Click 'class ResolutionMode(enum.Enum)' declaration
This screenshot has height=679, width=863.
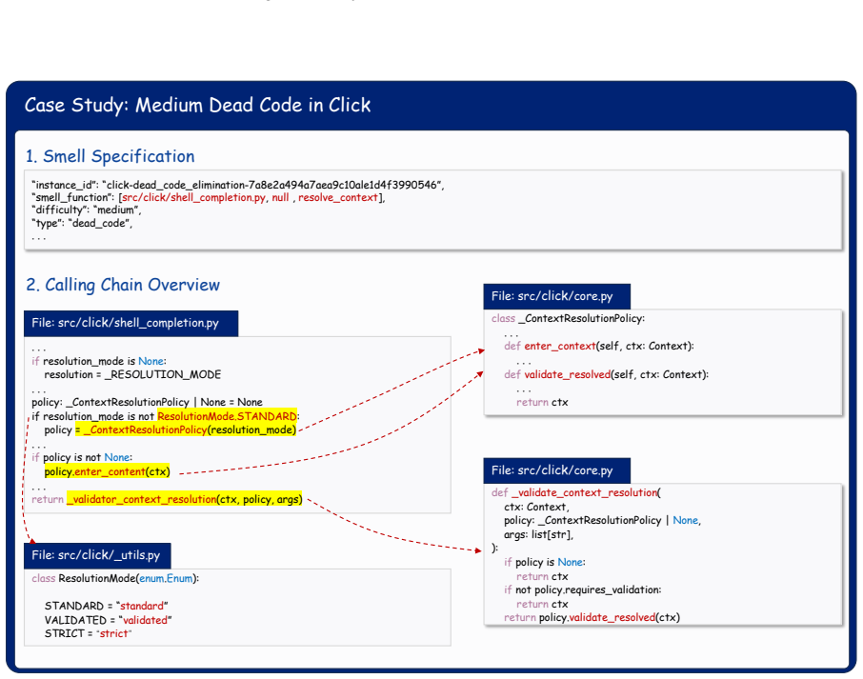pyautogui.click(x=115, y=578)
